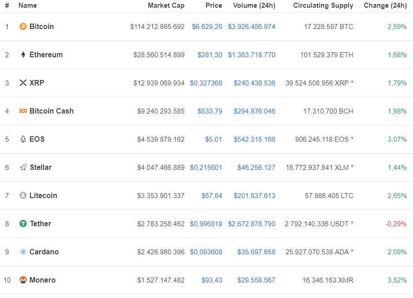Click Stellar volume $46.256.127
Viewport: 413px width, 298px height.
[x=256, y=168]
